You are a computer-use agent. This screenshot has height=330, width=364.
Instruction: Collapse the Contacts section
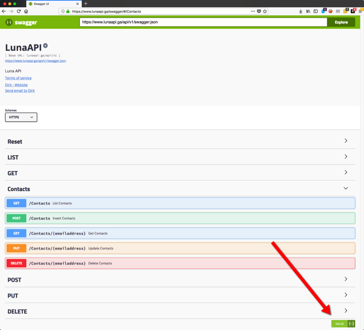pos(180,189)
